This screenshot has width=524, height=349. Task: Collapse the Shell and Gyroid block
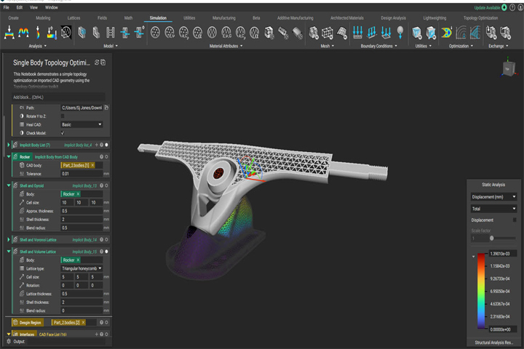pyautogui.click(x=9, y=185)
